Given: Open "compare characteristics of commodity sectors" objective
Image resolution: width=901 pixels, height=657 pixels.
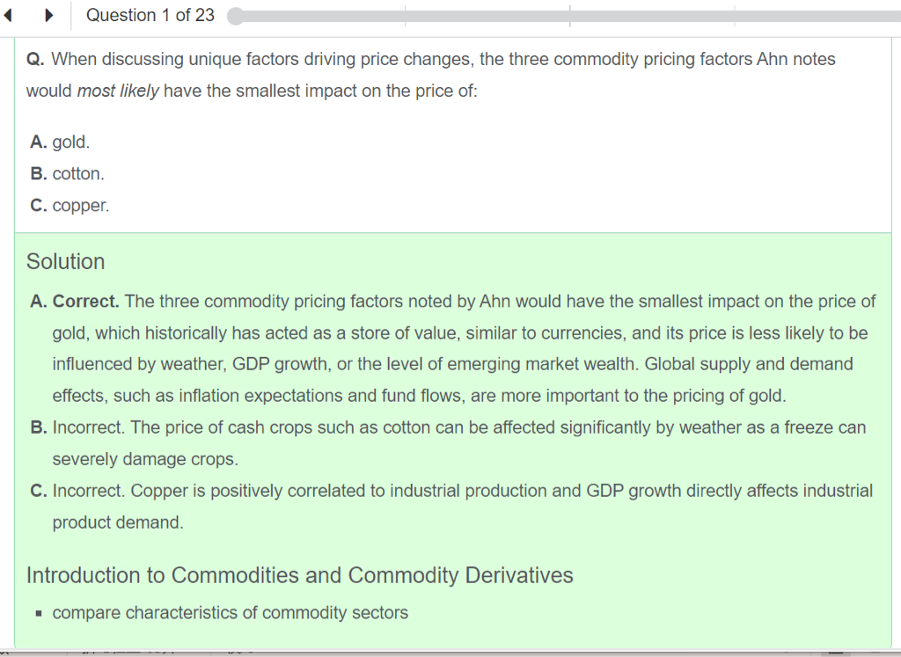Looking at the screenshot, I should pos(230,612).
